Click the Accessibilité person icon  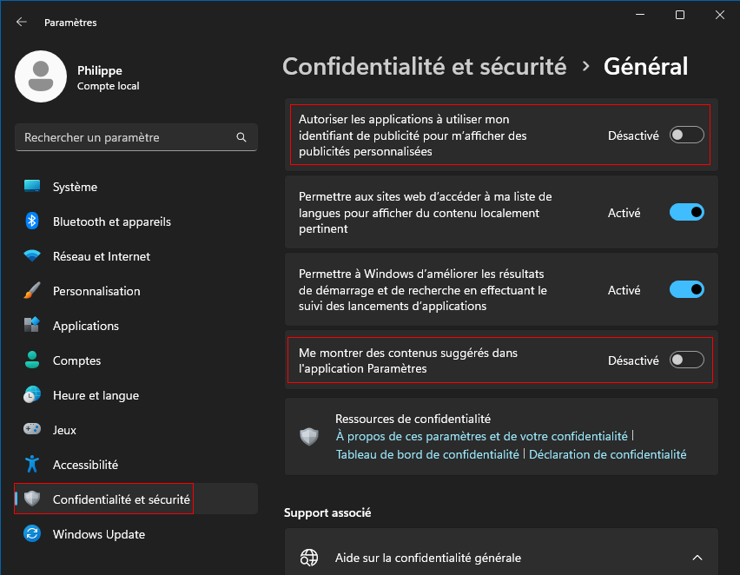click(x=32, y=464)
